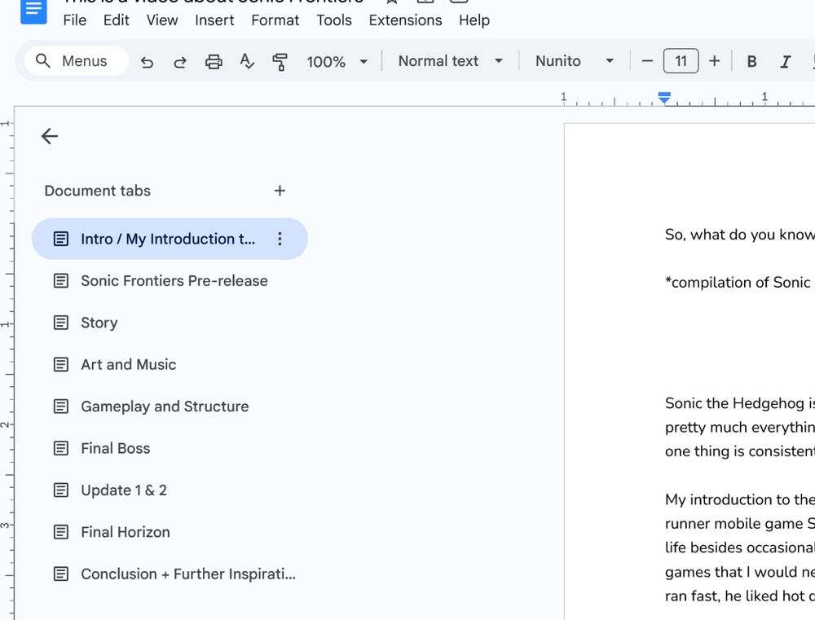Click the Story tab page icon
Screen dimensions: 815x620
point(61,323)
